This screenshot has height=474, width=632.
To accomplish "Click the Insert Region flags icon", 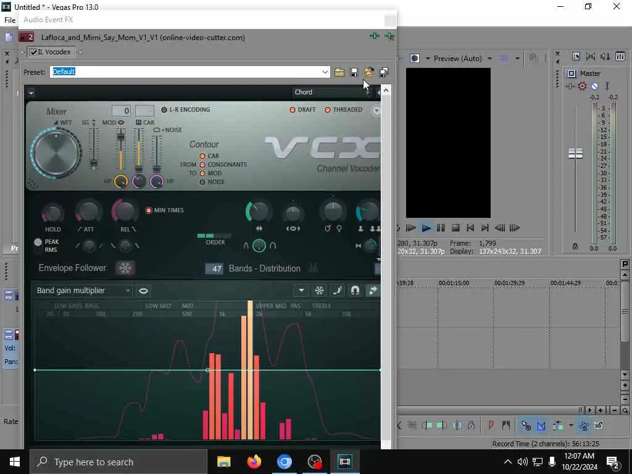I will pyautogui.click(x=506, y=425).
